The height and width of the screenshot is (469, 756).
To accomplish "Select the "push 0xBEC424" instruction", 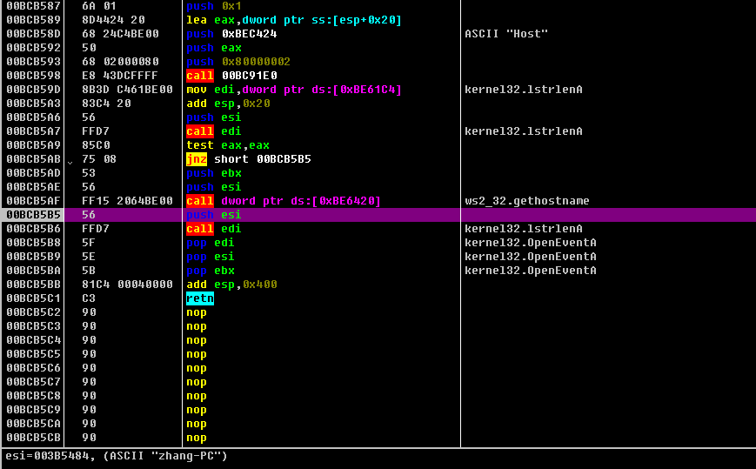I will point(231,34).
